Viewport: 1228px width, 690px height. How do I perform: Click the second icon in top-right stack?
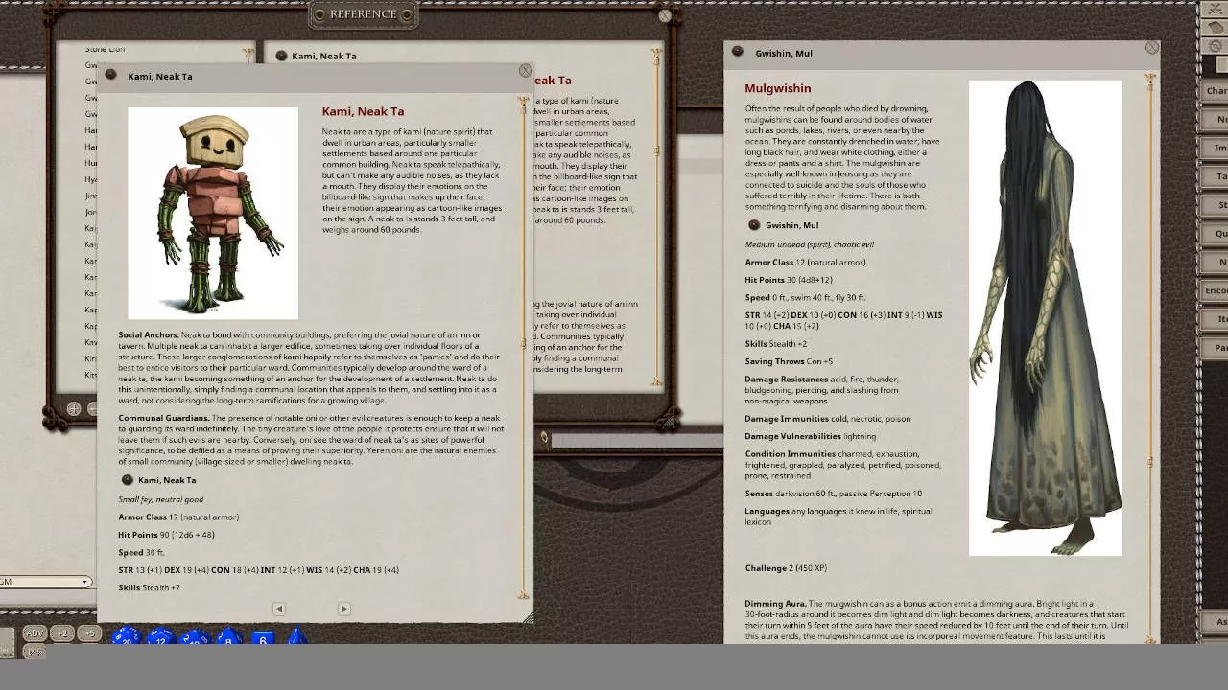point(1215,27)
